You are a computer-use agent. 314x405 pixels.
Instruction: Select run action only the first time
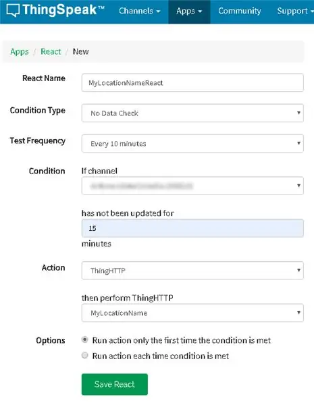(85, 340)
